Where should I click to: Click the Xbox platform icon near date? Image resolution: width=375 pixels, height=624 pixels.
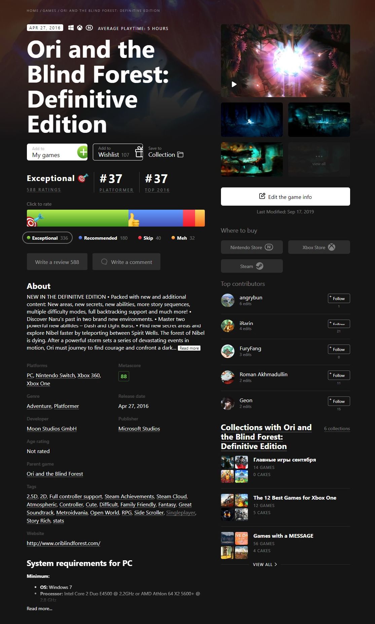(80, 28)
